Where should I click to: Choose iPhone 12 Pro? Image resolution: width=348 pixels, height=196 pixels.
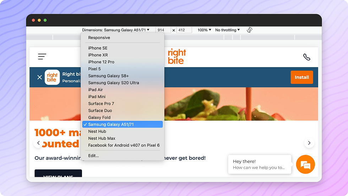pos(123,62)
